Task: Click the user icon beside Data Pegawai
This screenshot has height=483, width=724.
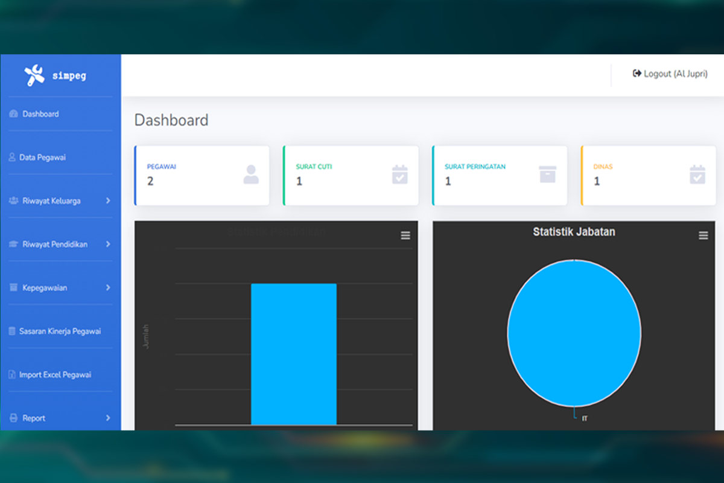Action: tap(12, 158)
